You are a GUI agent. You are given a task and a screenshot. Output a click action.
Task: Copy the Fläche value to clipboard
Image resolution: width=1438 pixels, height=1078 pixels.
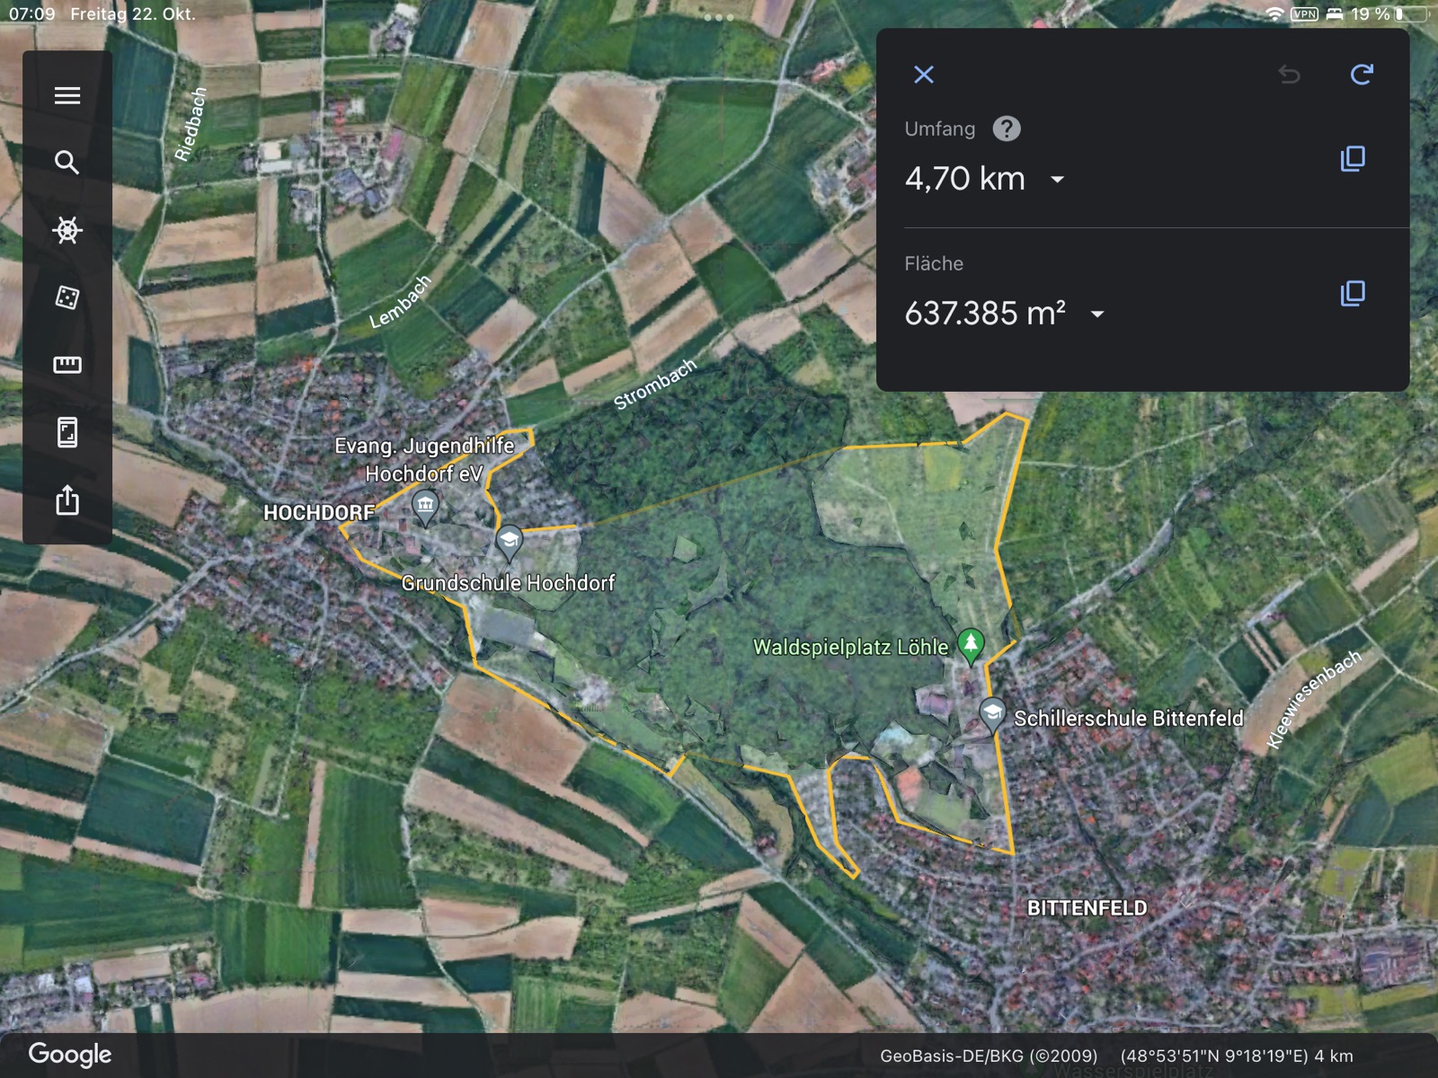click(x=1353, y=294)
